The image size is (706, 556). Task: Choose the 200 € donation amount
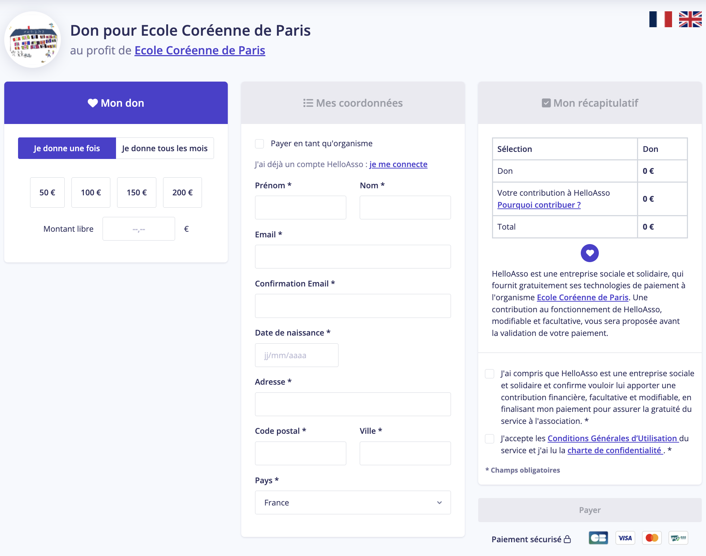[x=183, y=193]
